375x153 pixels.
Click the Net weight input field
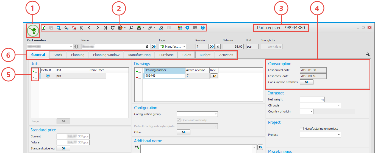click(312, 99)
